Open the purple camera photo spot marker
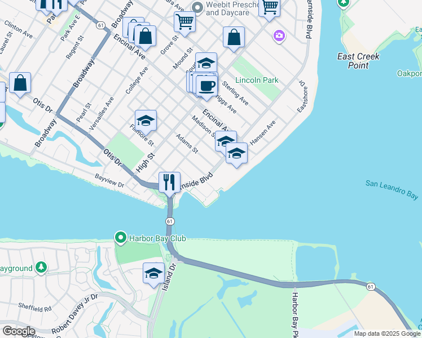This screenshot has width=422, height=338. point(279,36)
